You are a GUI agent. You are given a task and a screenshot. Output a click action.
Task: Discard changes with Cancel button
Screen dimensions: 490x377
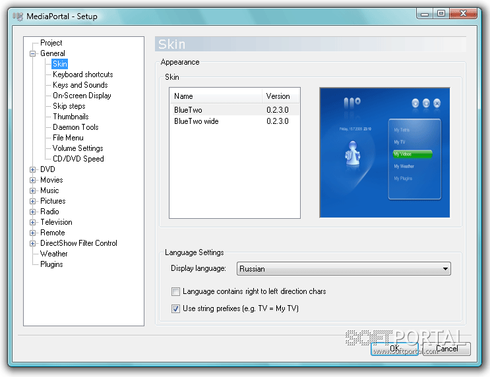point(446,349)
